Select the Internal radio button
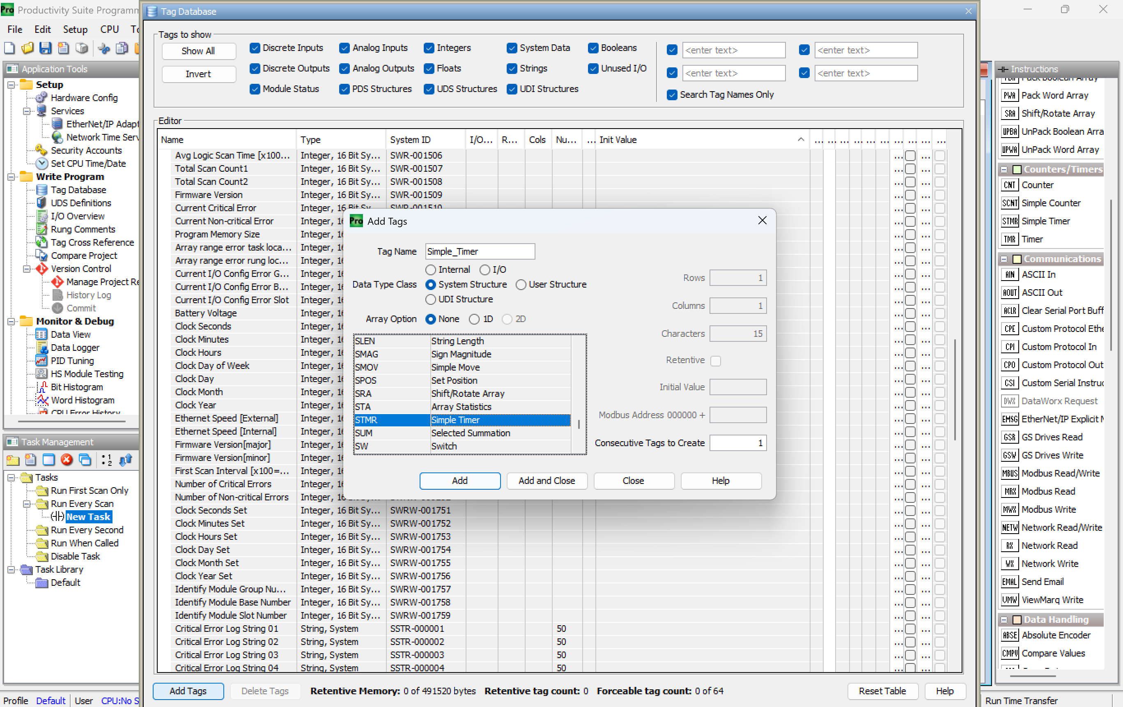 [x=430, y=270]
